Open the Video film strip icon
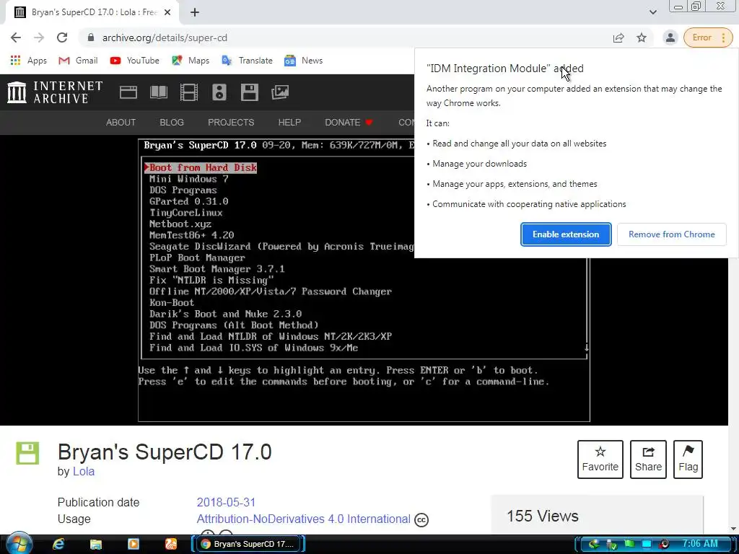The image size is (739, 554). [189, 92]
